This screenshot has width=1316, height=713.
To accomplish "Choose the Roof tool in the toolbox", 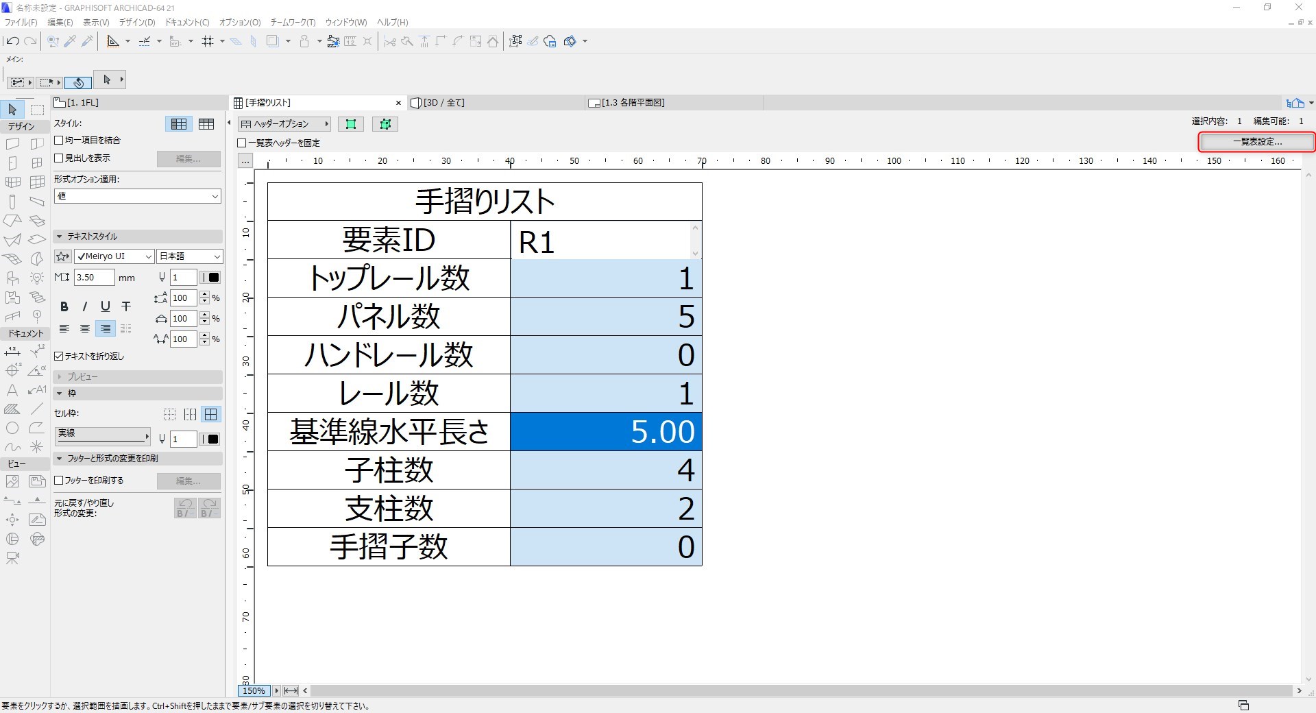I will [12, 221].
